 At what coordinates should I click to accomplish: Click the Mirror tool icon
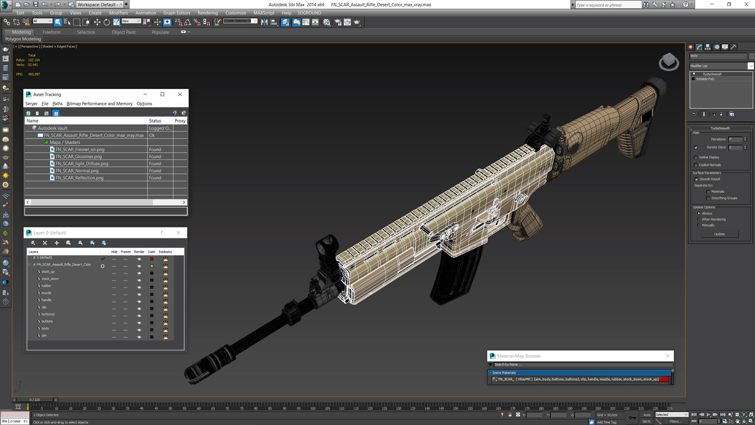pyautogui.click(x=264, y=22)
